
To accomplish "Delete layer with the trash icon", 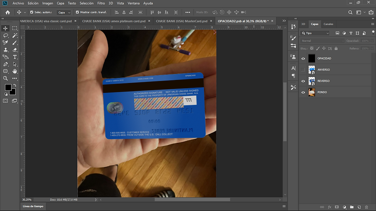I will click(366, 207).
